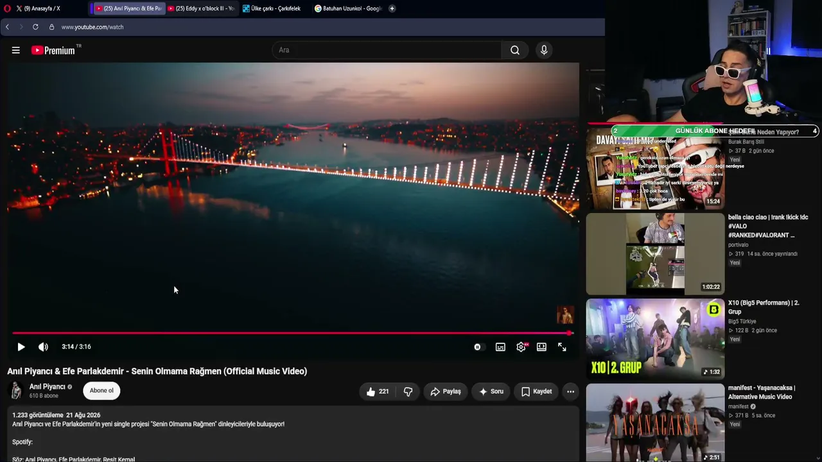Viewport: 822px width, 462px height.
Task: Open the X10 2. Grup video thumbnail
Action: pos(655,339)
